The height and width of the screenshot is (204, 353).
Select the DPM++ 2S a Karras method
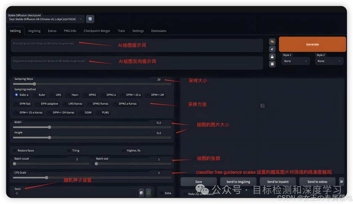29,112
